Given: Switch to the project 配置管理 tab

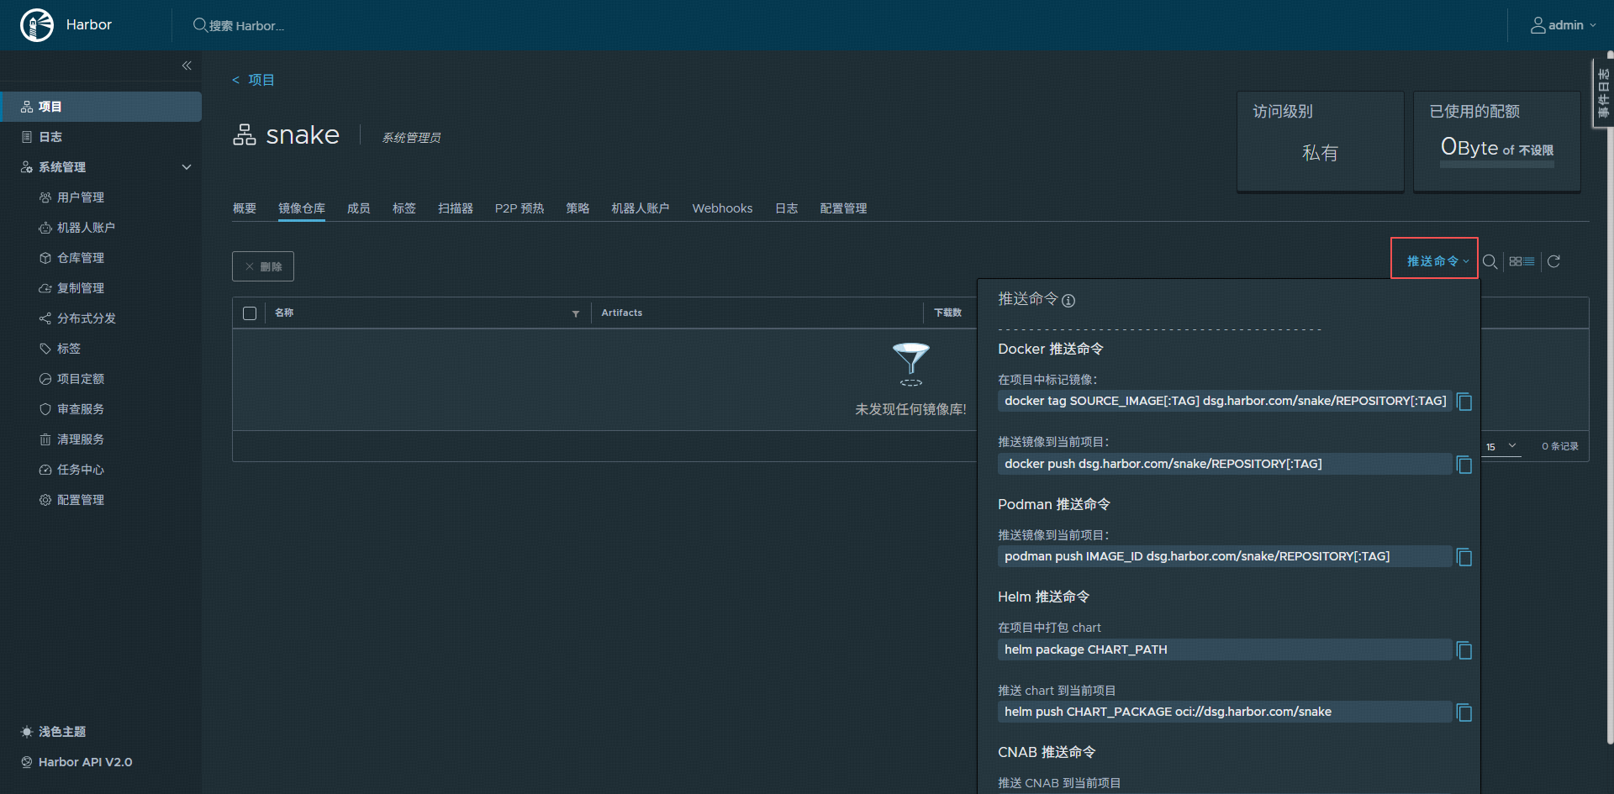Looking at the screenshot, I should tap(843, 208).
